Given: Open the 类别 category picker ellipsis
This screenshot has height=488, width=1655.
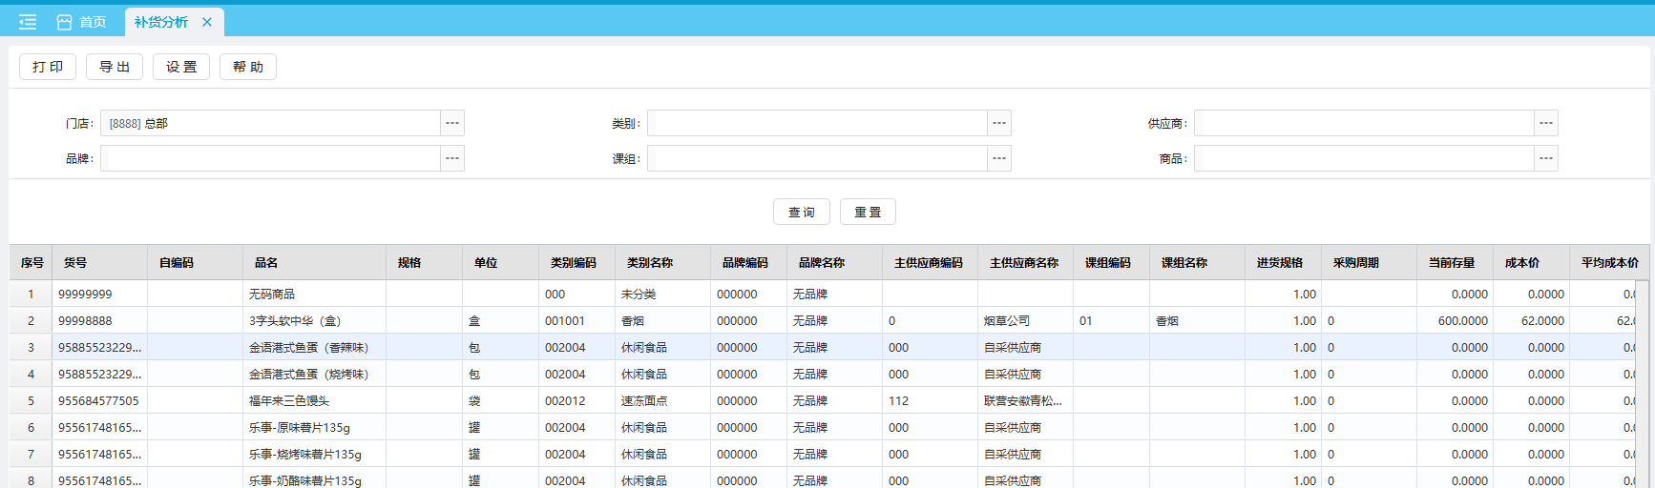Looking at the screenshot, I should 999,123.
